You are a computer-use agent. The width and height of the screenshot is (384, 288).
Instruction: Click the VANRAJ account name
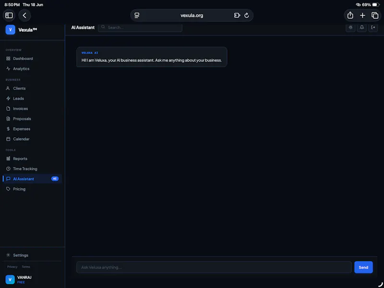click(x=24, y=277)
